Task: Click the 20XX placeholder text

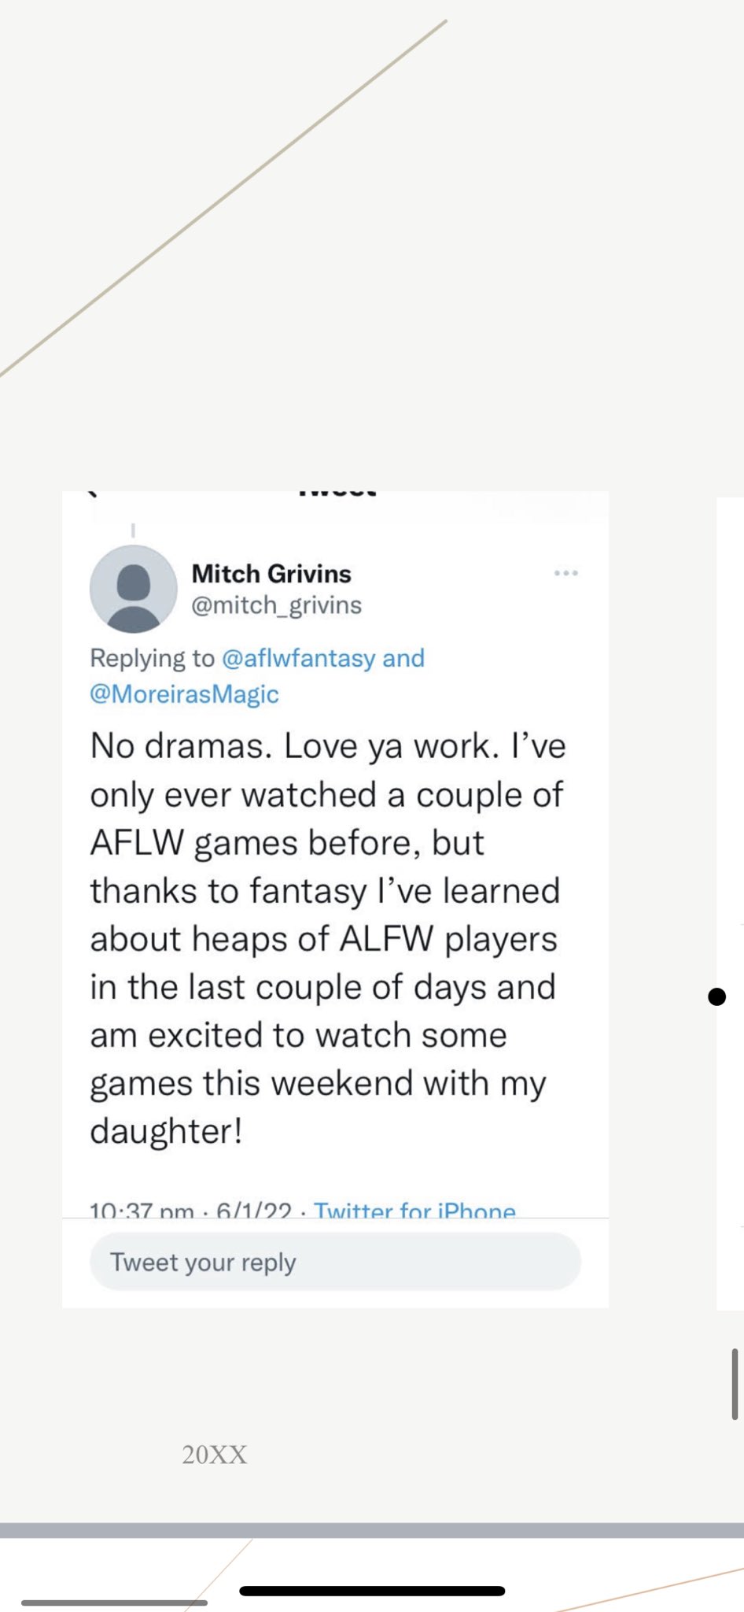Action: (213, 1455)
